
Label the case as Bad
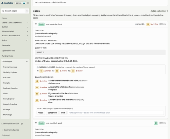pyautogui.click(x=63, y=113)
